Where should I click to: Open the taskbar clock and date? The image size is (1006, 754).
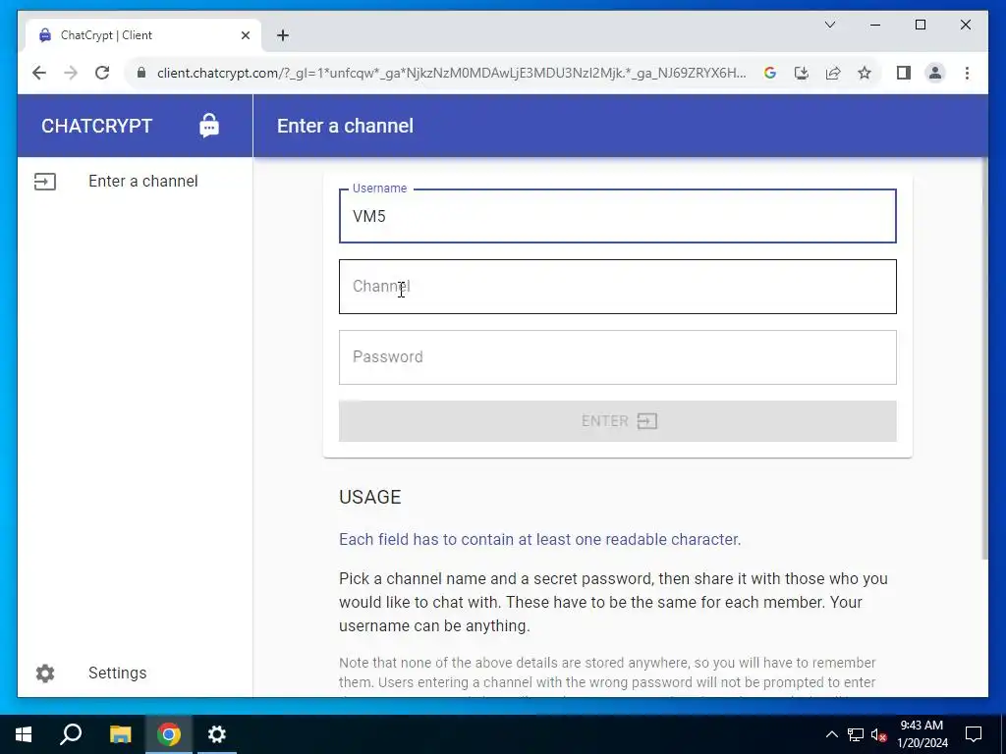[922, 734]
